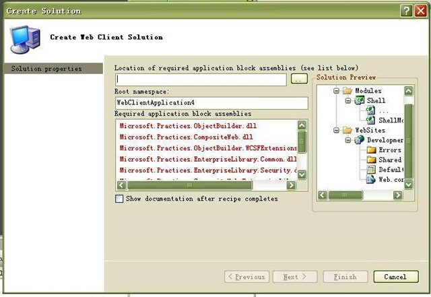431x297 pixels.
Task: Select the Shell tree label
Action: [x=376, y=100]
